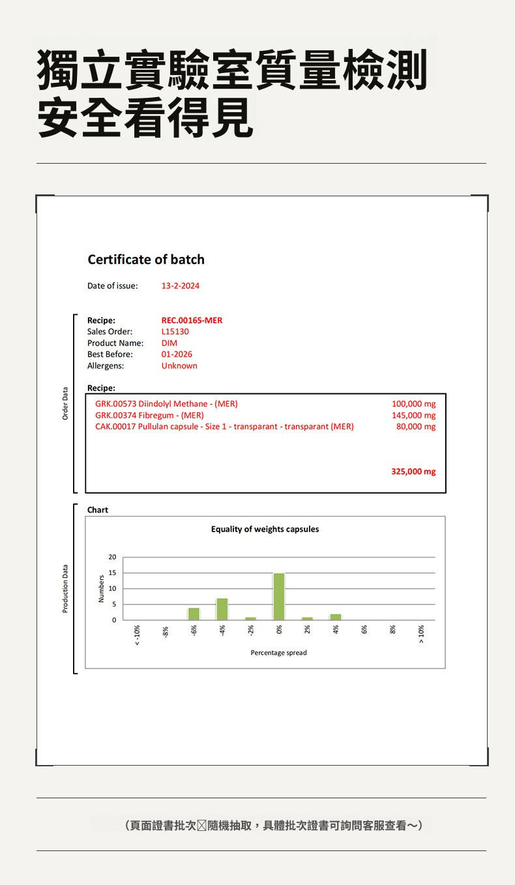Click the total weight 325,000 mg
The height and width of the screenshot is (885, 515).
click(x=413, y=472)
